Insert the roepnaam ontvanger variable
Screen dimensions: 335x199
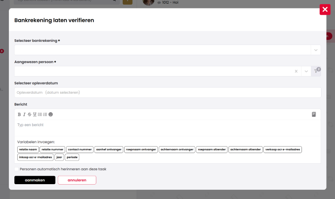click(x=141, y=149)
